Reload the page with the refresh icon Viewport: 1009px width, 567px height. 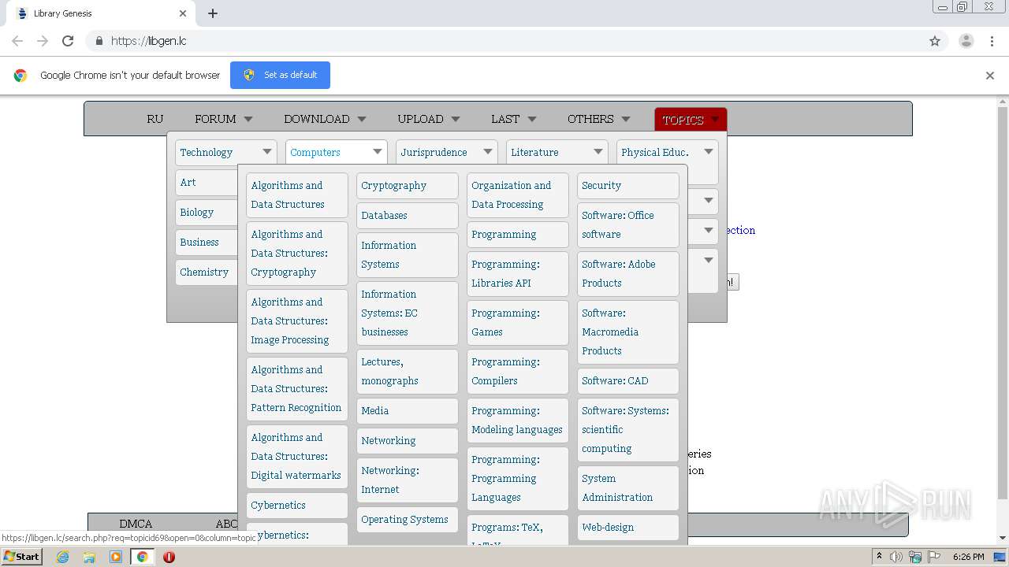(68, 41)
